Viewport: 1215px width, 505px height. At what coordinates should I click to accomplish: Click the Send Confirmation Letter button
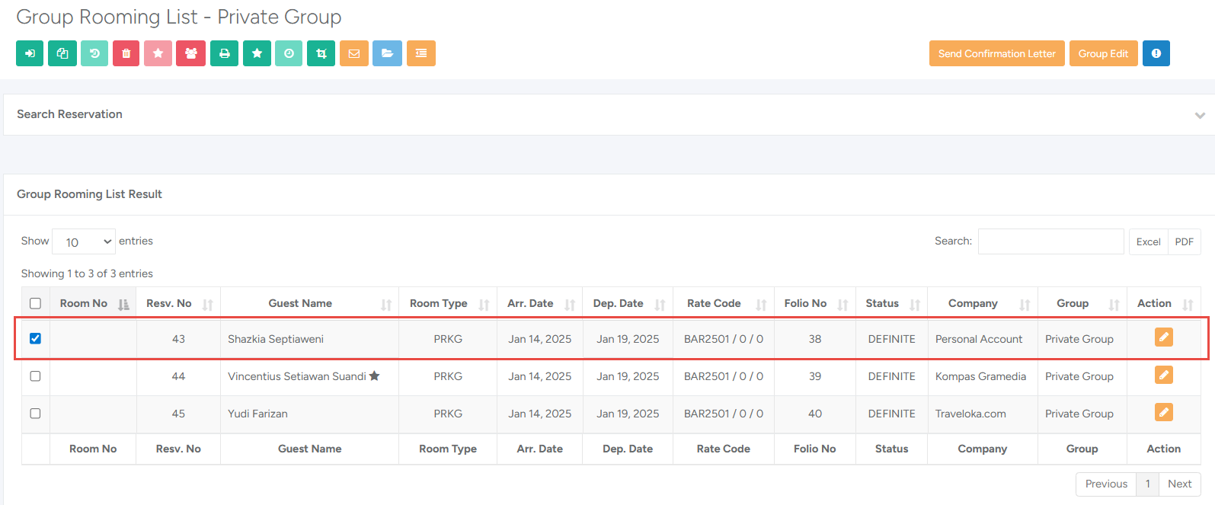pyautogui.click(x=996, y=53)
